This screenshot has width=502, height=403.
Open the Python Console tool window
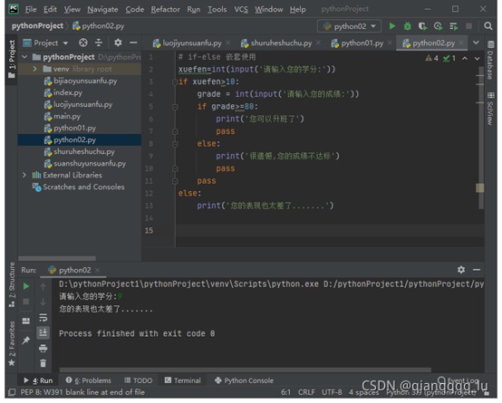pos(245,380)
